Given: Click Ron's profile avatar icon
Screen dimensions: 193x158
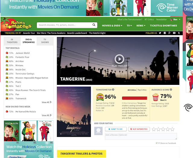Looking at the screenshot, I should (171, 20).
